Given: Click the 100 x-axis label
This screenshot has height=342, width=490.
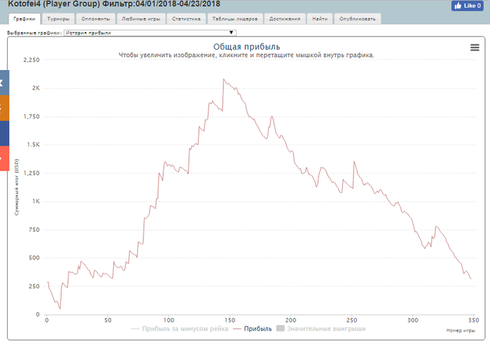Looking at the screenshot, I should click(x=169, y=320).
